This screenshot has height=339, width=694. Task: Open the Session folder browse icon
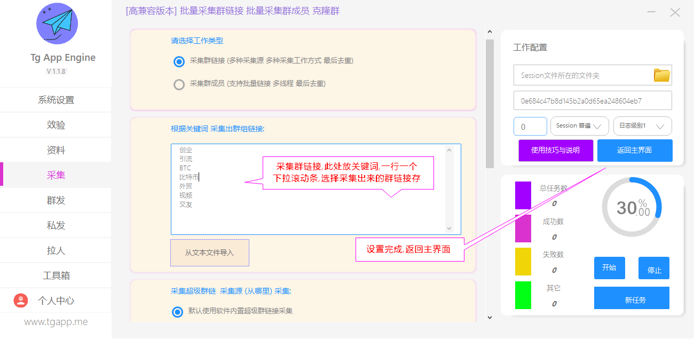(x=662, y=75)
